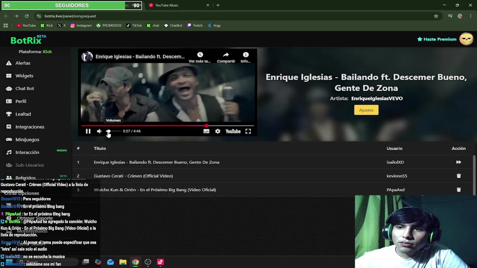This screenshot has height=268, width=477.
Task: Click the skull profile avatar
Action: tap(466, 39)
